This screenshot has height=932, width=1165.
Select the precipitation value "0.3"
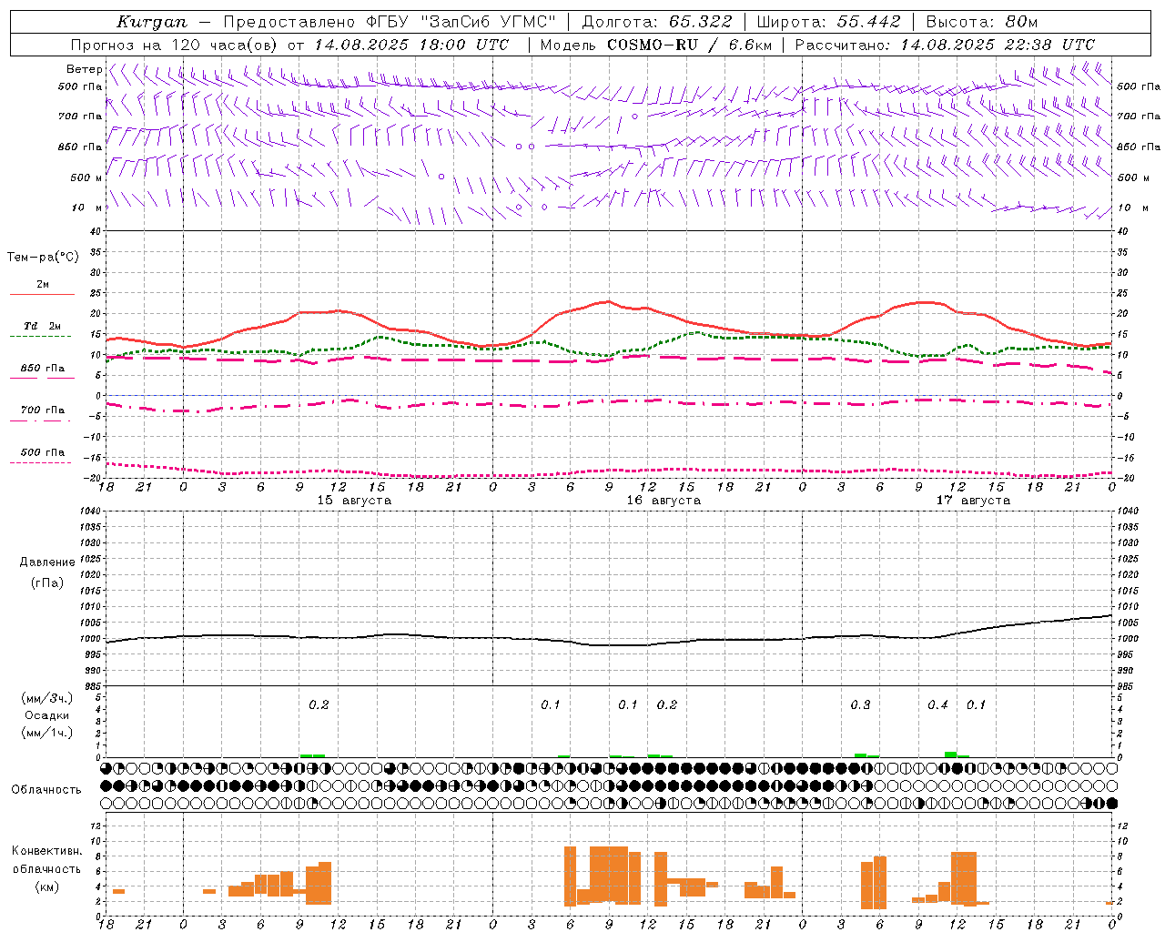tap(860, 704)
